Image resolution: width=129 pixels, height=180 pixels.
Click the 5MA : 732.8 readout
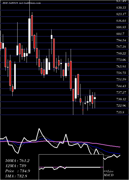[16, 176]
